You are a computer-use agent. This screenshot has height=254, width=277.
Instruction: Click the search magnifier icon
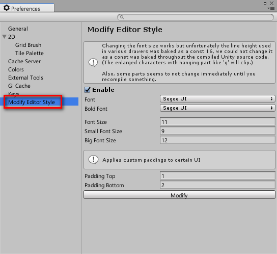point(122,17)
